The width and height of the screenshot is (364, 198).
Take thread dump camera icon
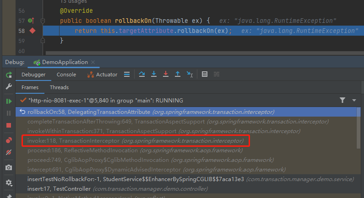(x=9, y=167)
